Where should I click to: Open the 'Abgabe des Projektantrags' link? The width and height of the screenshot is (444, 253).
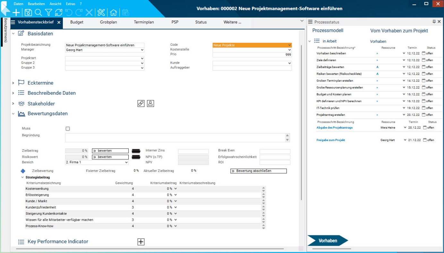point(334,128)
